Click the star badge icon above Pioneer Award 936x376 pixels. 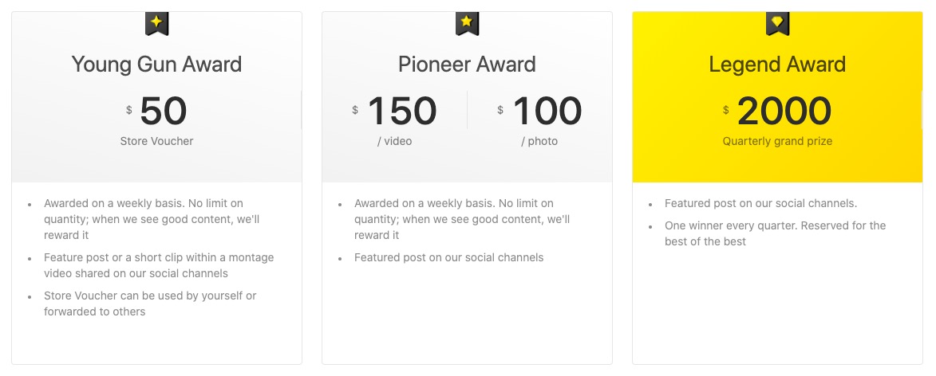coord(467,22)
